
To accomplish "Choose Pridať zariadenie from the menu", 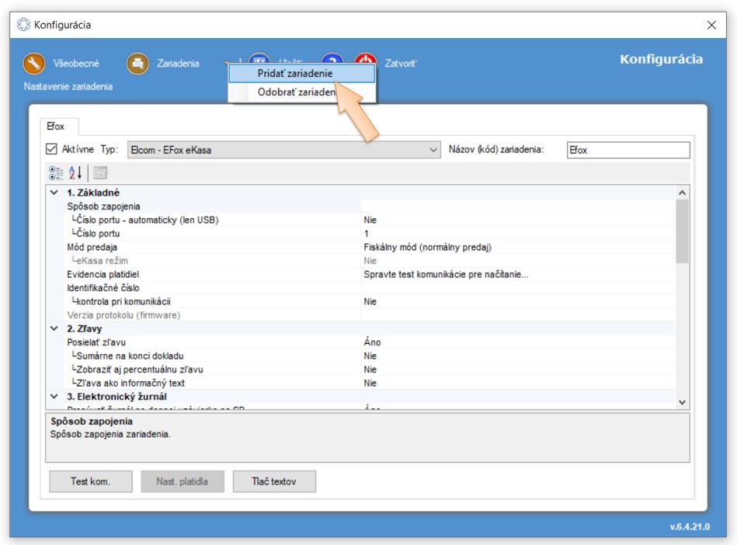I will (x=294, y=73).
